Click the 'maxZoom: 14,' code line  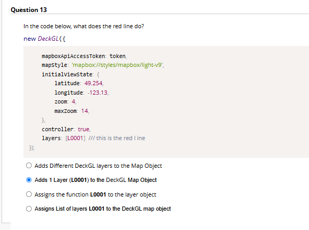[72, 111]
